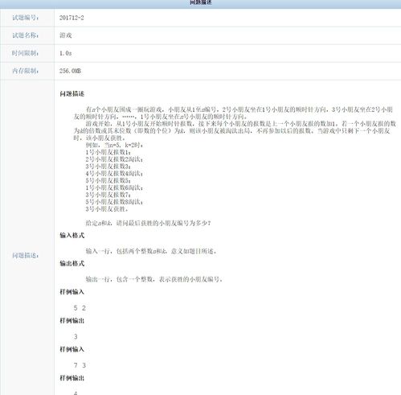Viewport: 401px width, 395px height.
Task: Click the bold 问题描述 section heading
Action: [x=72, y=94]
